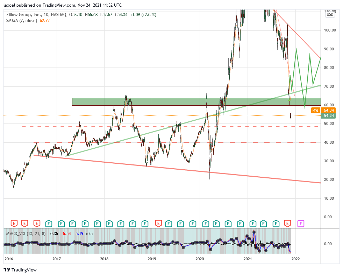Open the green earnings marker just before 2019
This screenshot has height=276, width=343.
pos(145,224)
